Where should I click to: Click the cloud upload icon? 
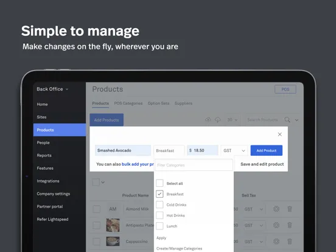pyautogui.click(x=208, y=119)
